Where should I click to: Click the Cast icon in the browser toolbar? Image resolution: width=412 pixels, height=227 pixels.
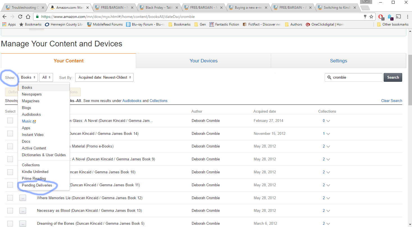click(399, 17)
